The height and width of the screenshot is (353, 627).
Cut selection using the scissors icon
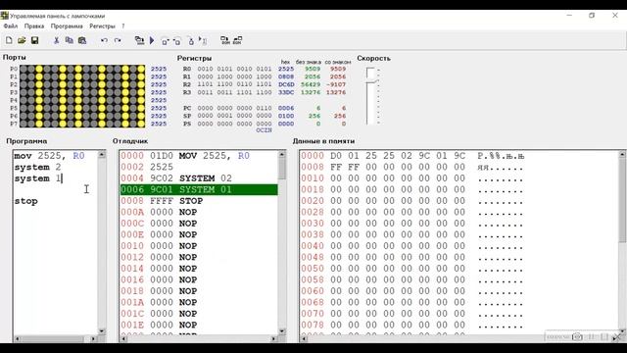(57, 40)
